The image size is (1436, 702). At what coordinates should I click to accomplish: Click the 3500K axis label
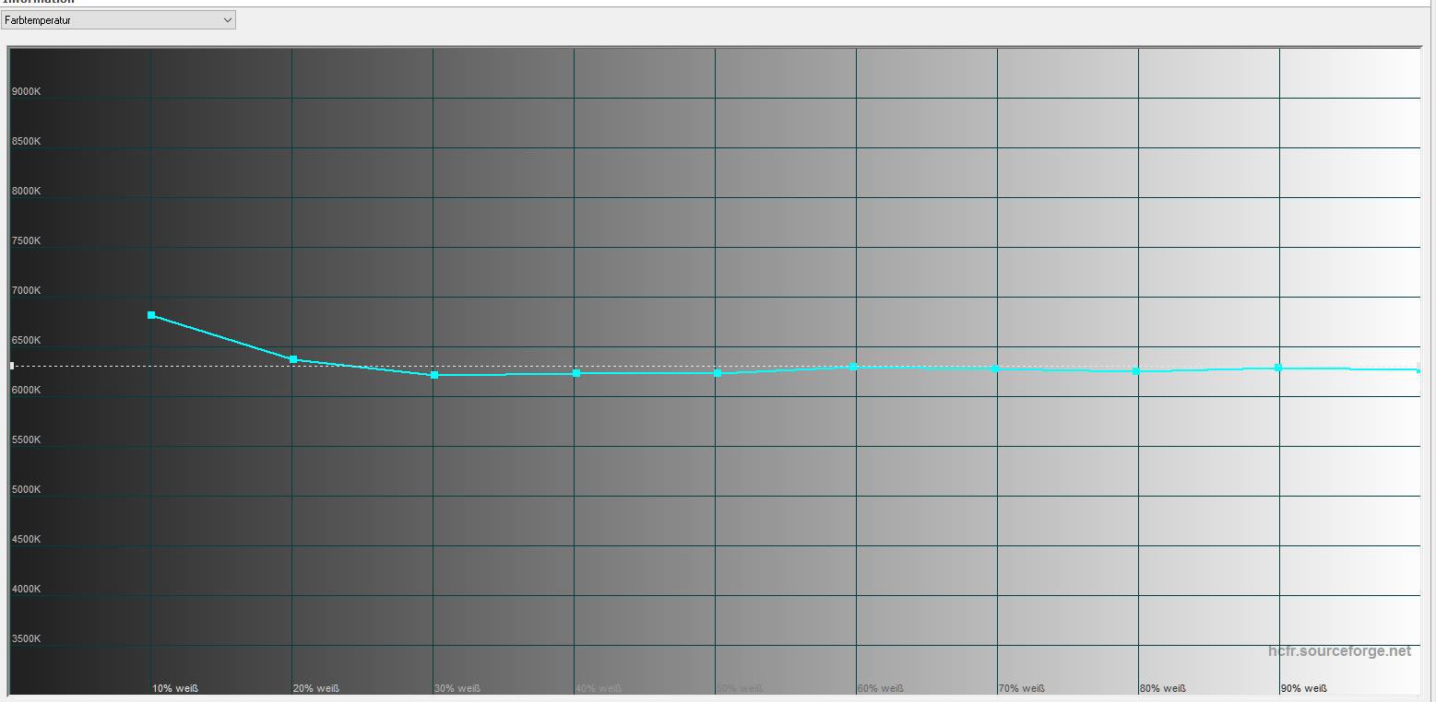tap(26, 639)
